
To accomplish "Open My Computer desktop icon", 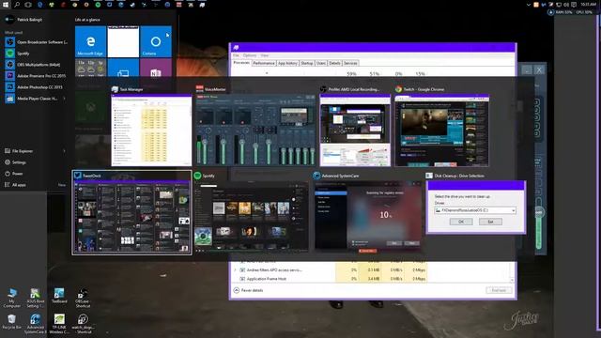I will click(12, 299).
